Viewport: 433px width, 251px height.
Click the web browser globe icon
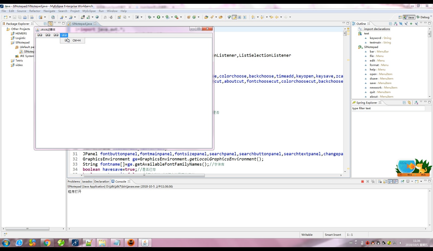point(97,17)
